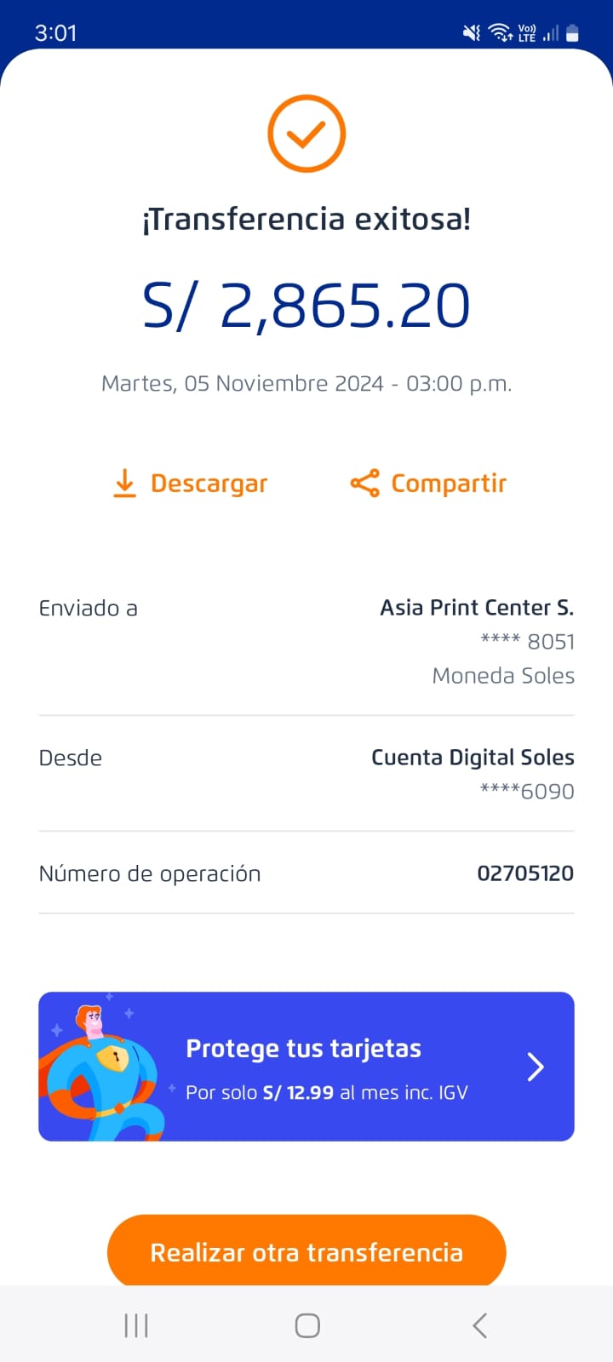Click the Descargar link text
Image resolution: width=613 pixels, height=1362 pixels.
[209, 484]
